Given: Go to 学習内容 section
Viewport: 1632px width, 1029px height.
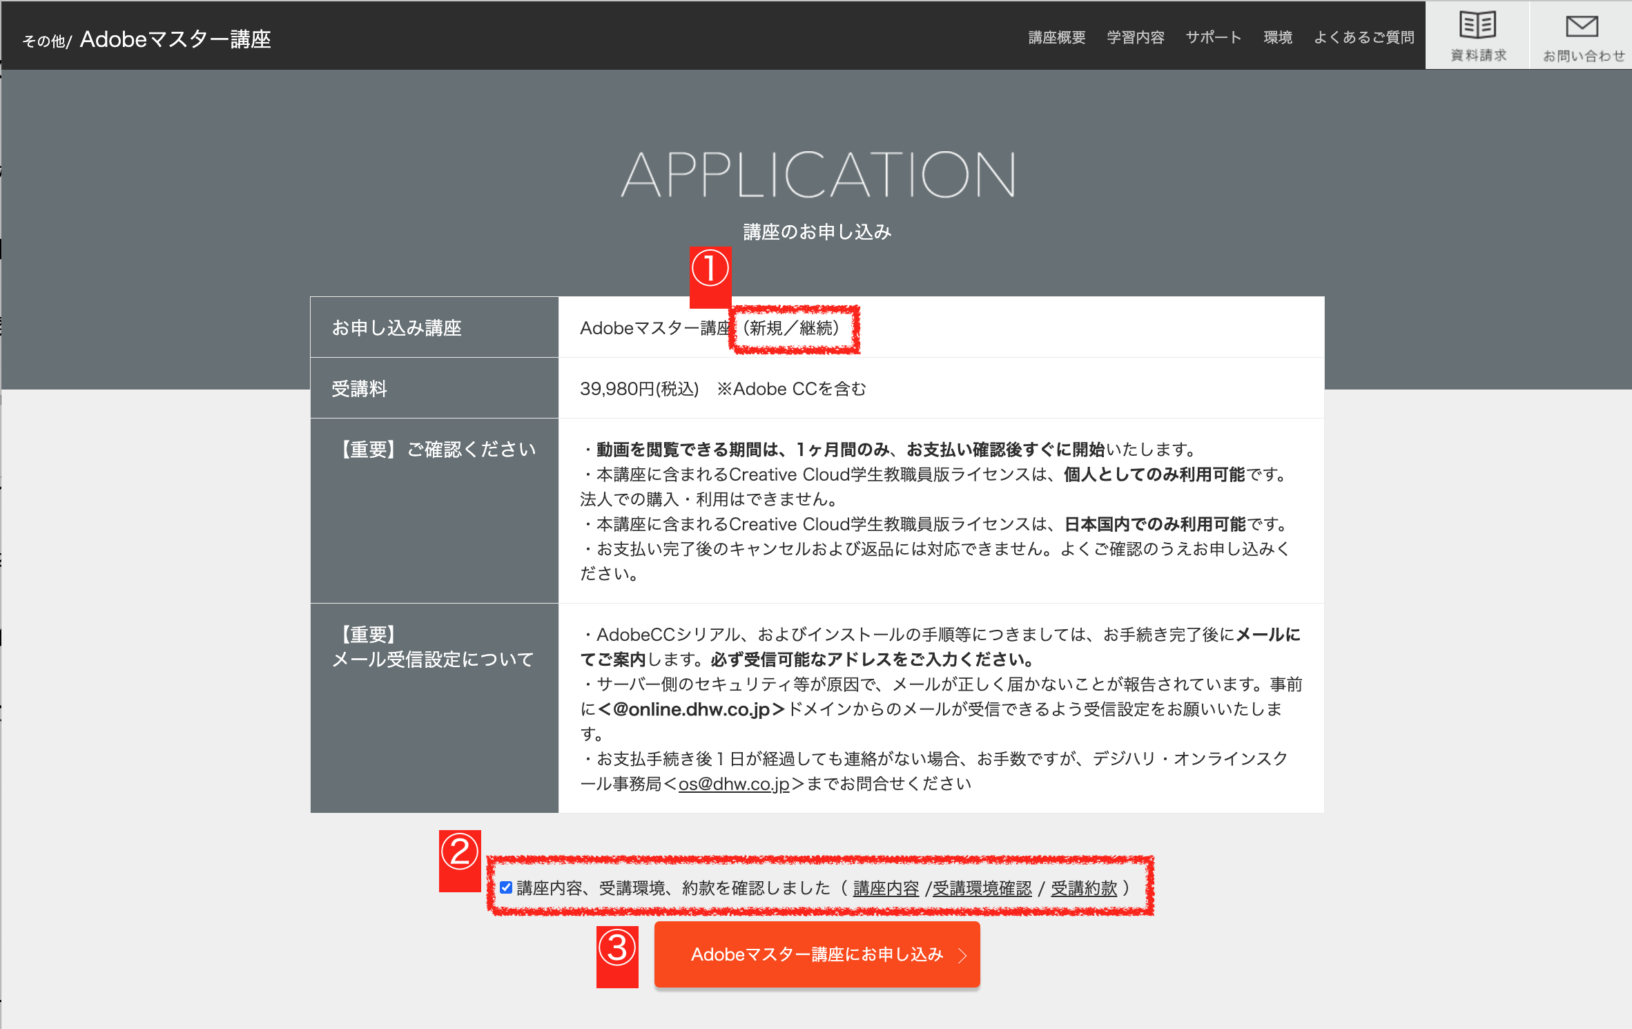Looking at the screenshot, I should pyautogui.click(x=1135, y=37).
